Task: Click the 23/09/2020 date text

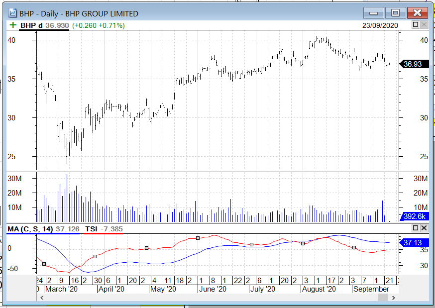Action: (380, 25)
